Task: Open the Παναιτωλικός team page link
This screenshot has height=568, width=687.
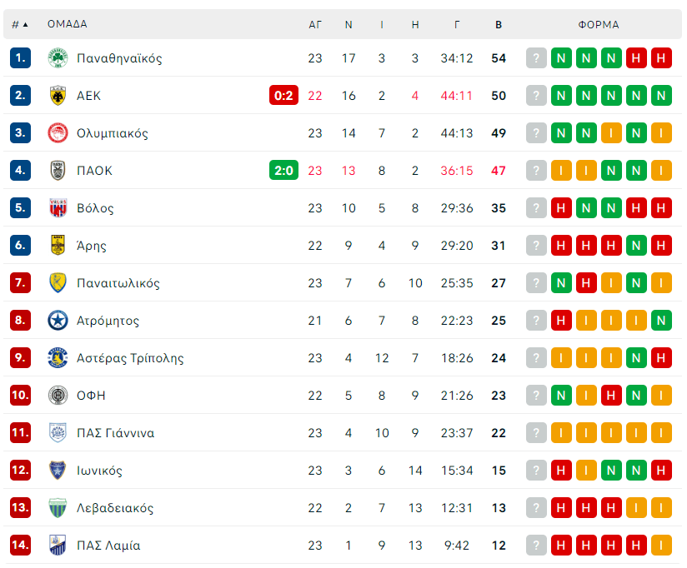Action: tap(118, 283)
